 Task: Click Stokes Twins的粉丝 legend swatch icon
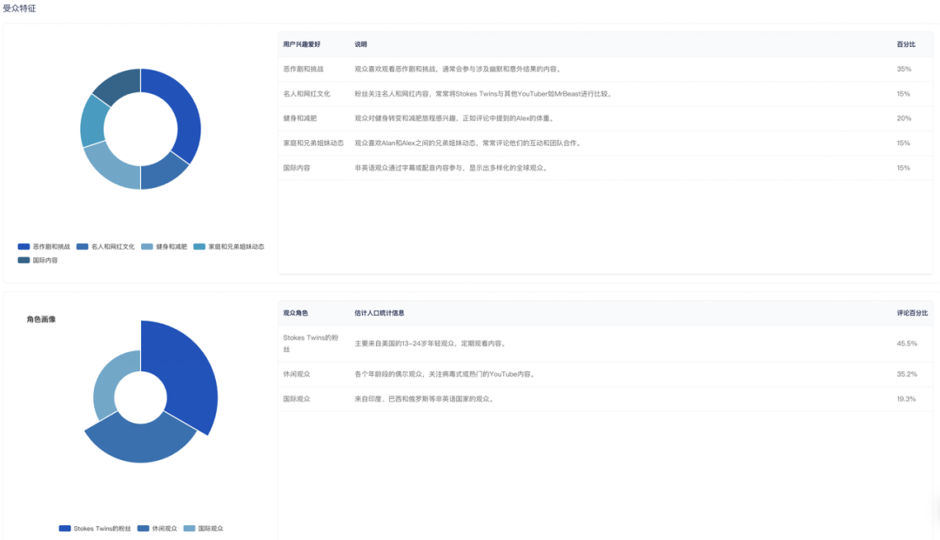coord(64,529)
